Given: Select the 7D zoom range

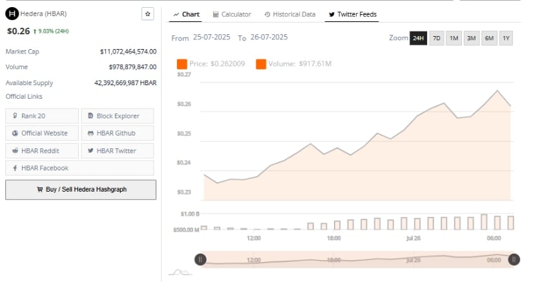Looking at the screenshot, I should [437, 38].
